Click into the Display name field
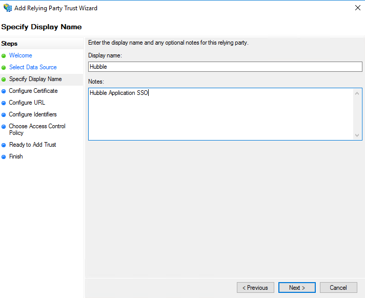 point(225,67)
